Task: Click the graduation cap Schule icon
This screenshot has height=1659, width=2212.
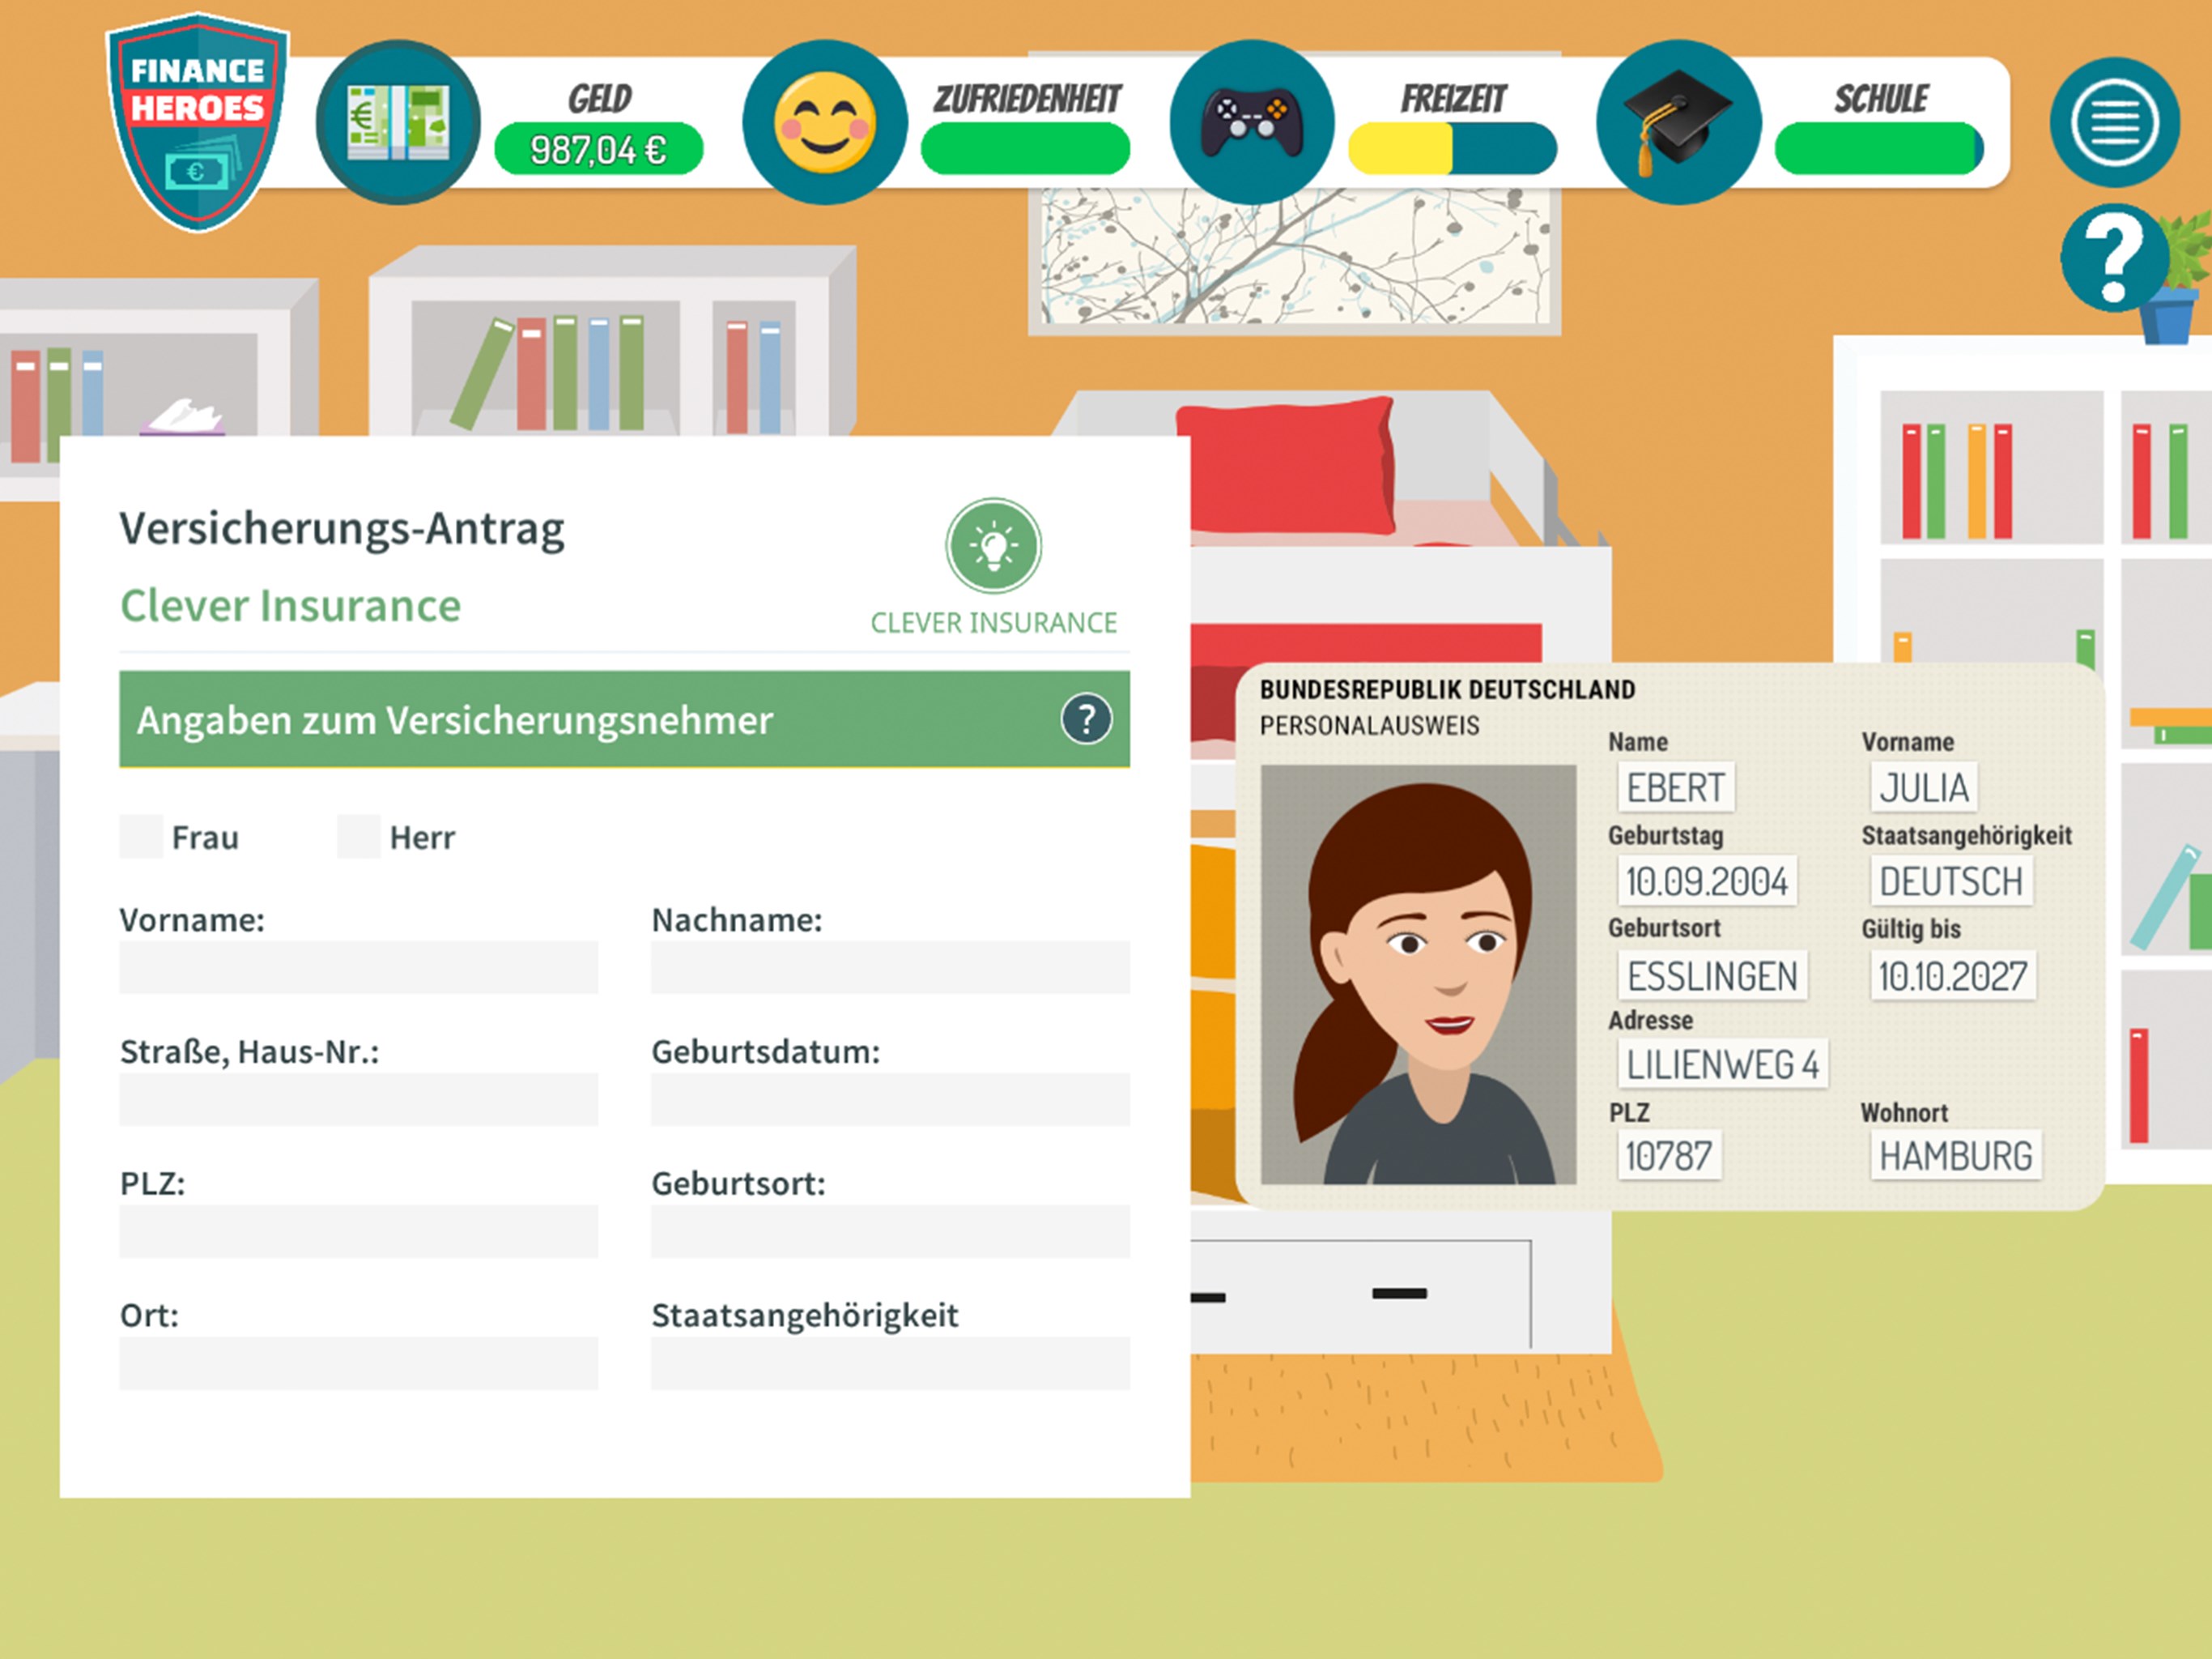Action: (x=1678, y=122)
